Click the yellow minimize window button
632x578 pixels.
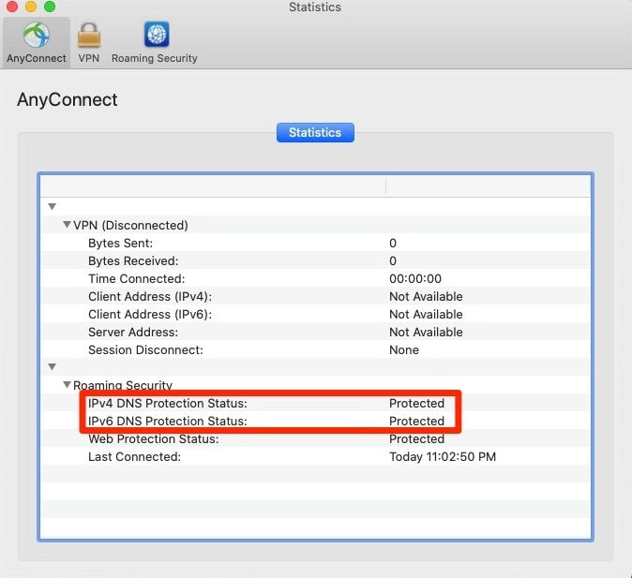tap(31, 6)
